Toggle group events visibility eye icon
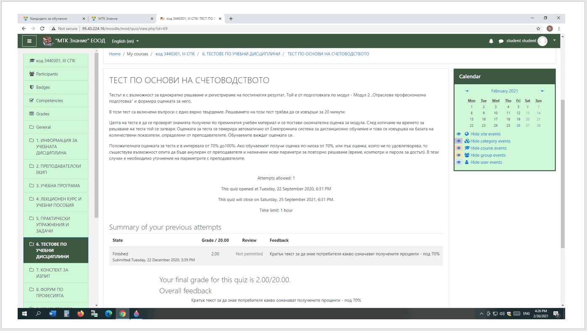The width and height of the screenshot is (587, 331). (459, 155)
